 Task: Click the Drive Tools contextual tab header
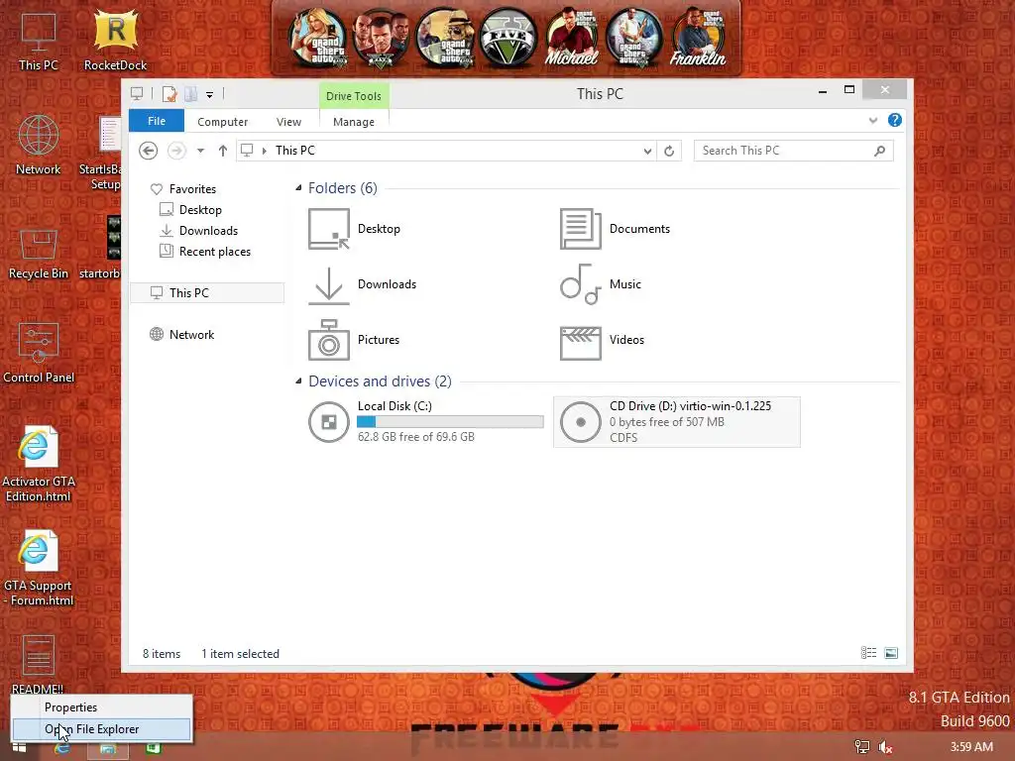354,96
